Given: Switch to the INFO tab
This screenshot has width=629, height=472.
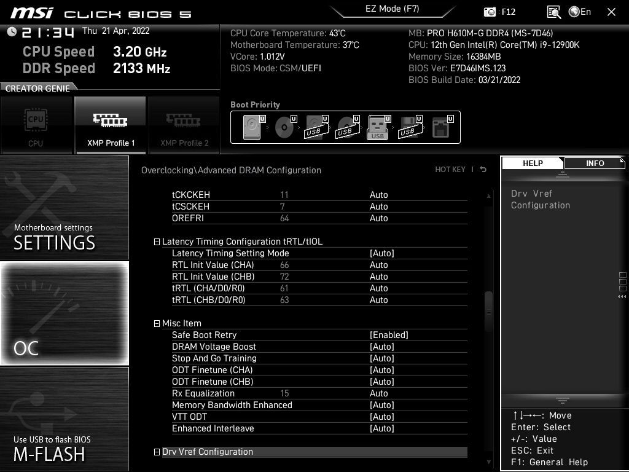Looking at the screenshot, I should 595,163.
